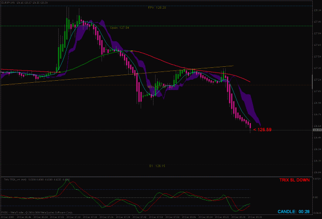The width and height of the screenshot is (322, 219).
Task: Select the orange rising trendline's right end
Action: [x=233, y=66]
